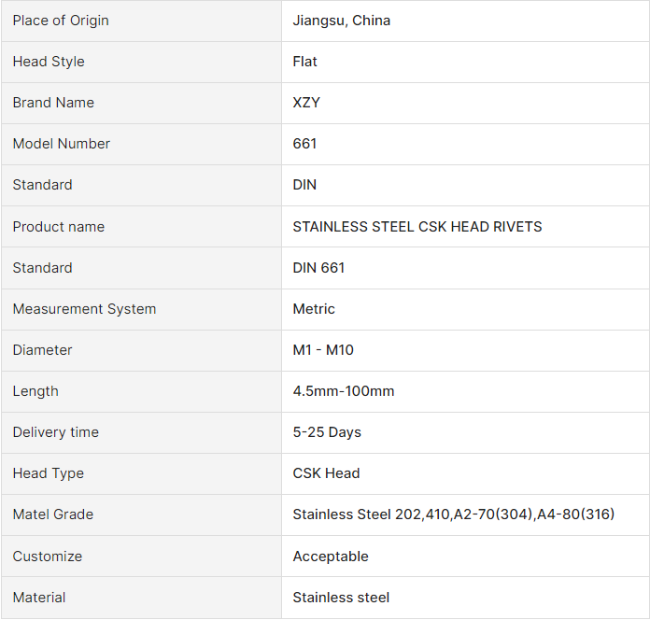Click the "Measurement System" label
Viewport: 650px width, 620px height.
click(x=84, y=309)
